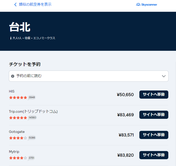
Task: Go to HIS site via サイトへ移動
Action: (x=153, y=95)
